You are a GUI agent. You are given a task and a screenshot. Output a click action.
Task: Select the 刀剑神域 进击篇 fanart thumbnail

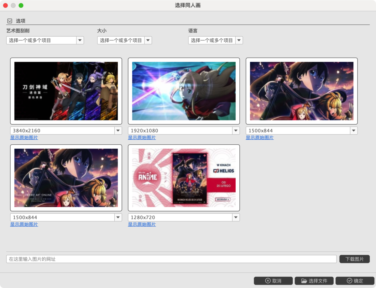66,91
